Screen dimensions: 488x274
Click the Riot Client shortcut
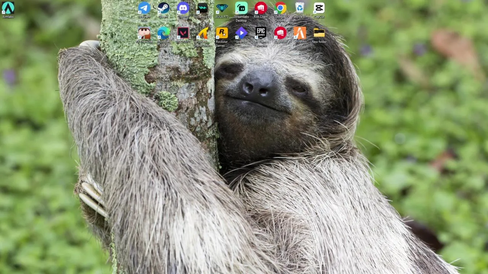coord(261,10)
